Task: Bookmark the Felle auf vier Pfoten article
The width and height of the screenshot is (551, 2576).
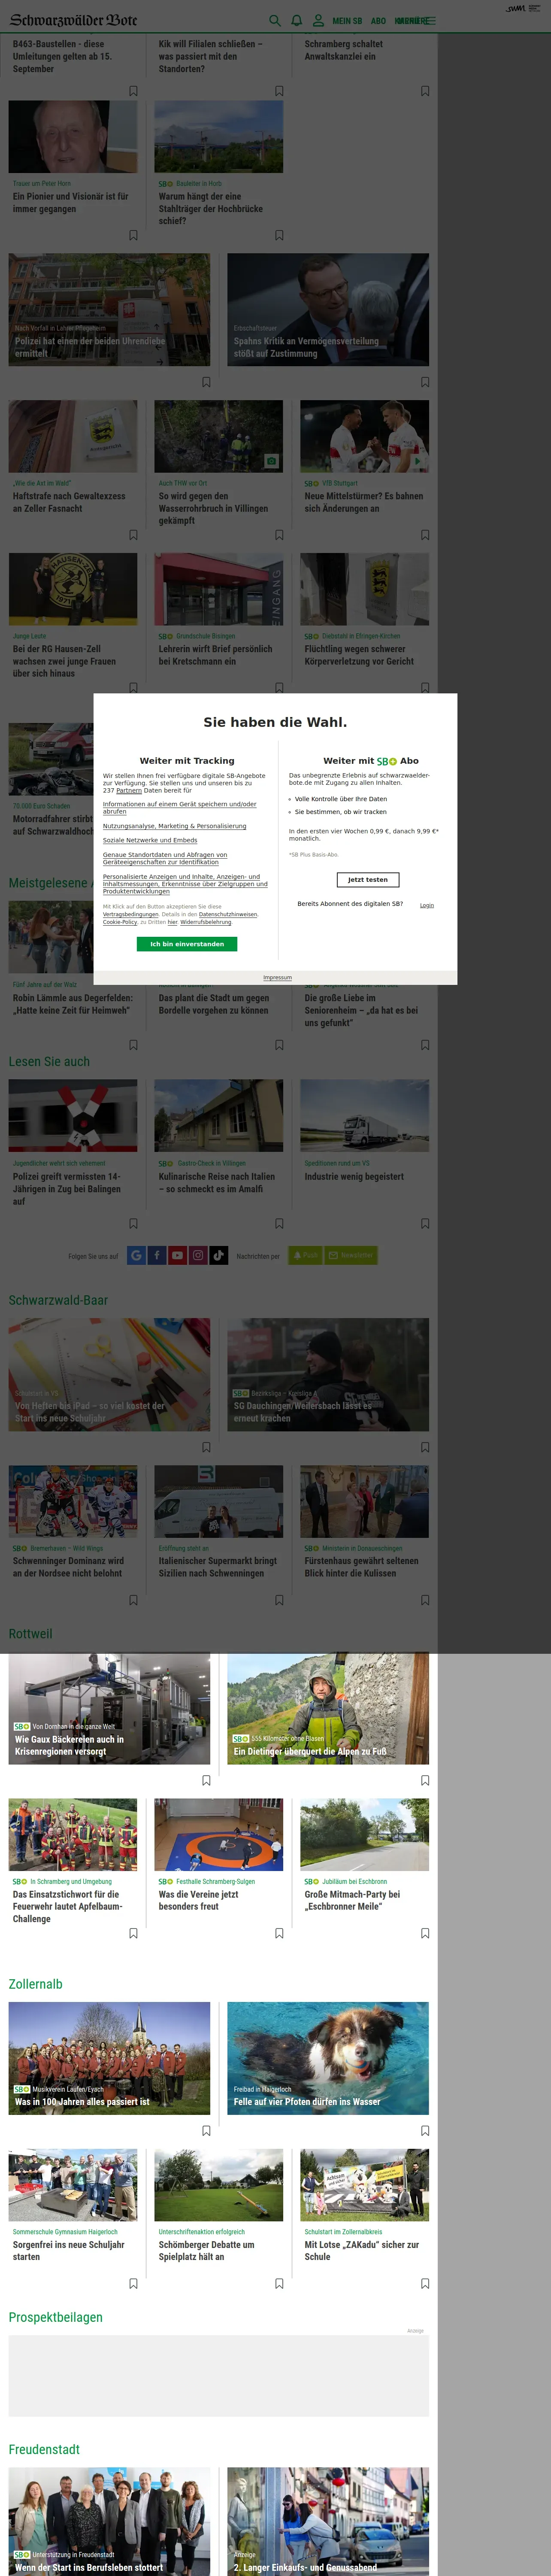Action: point(425,2131)
